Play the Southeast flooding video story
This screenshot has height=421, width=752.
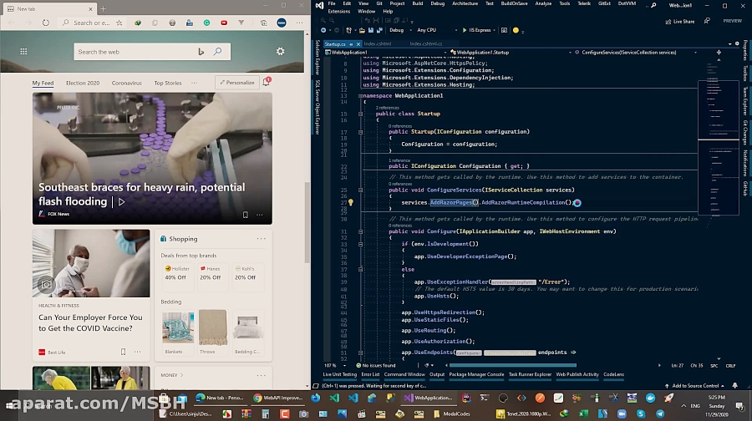pos(122,202)
